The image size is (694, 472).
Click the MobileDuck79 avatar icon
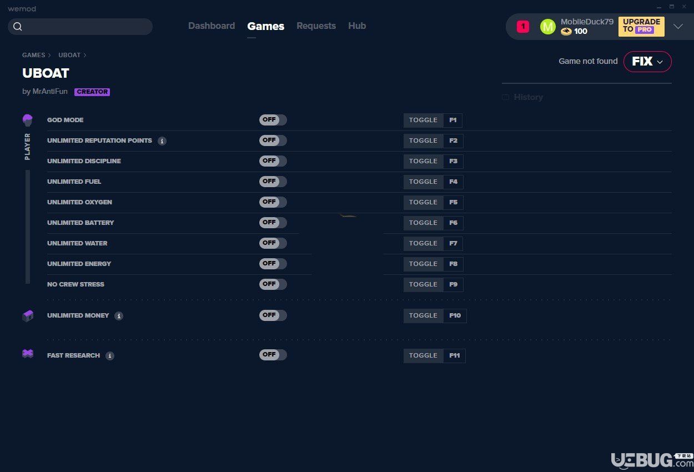[x=547, y=27]
